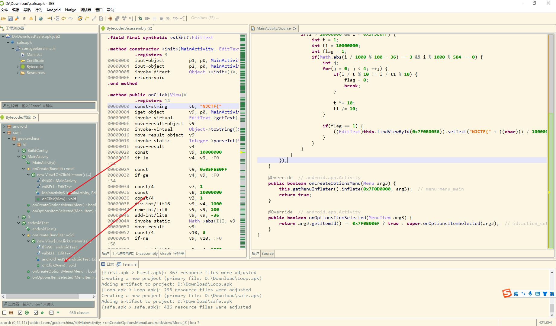Viewport: 556px width, 326px height.
Task: Switch to the Terminal tab
Action: pyautogui.click(x=127, y=264)
